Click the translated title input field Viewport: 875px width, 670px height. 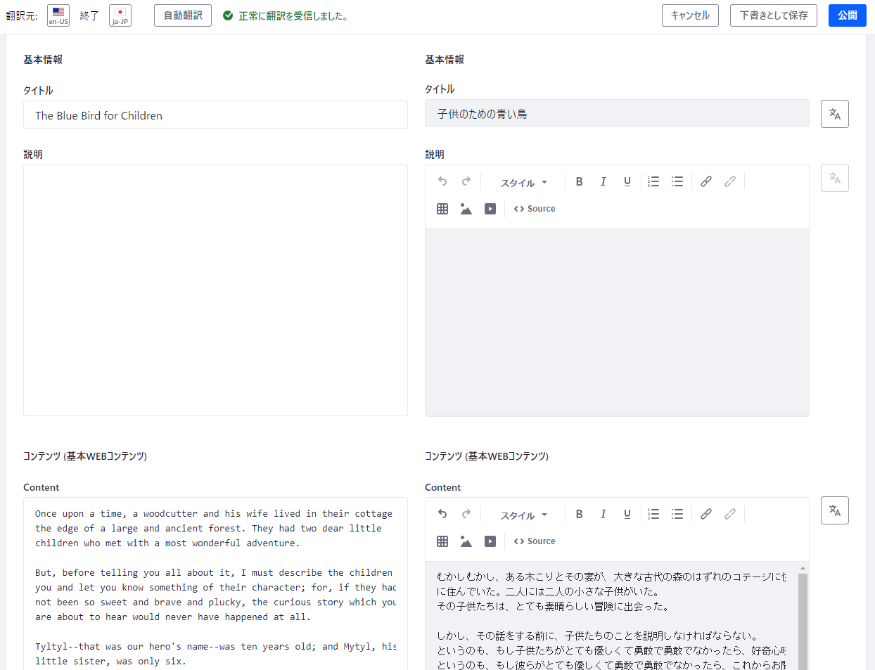tap(616, 114)
